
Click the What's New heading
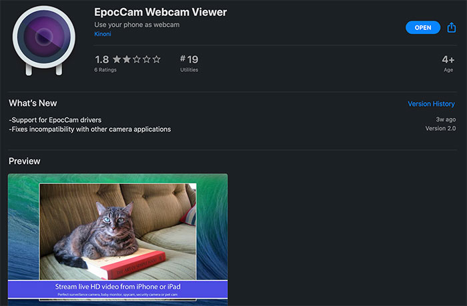click(33, 103)
